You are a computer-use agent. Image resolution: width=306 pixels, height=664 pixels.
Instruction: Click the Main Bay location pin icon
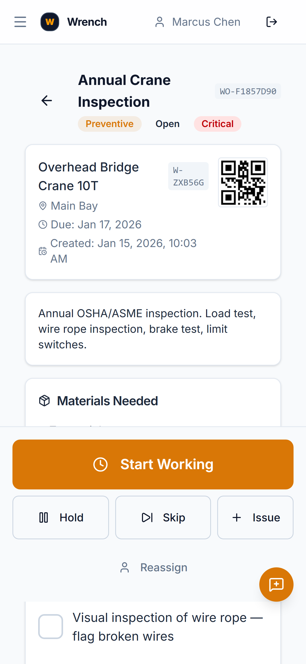tap(43, 205)
